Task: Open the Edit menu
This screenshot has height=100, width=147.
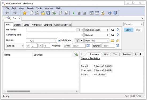Action: point(14,8)
